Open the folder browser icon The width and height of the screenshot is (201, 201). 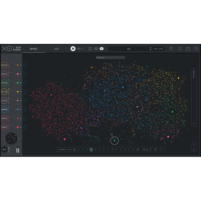point(188,49)
